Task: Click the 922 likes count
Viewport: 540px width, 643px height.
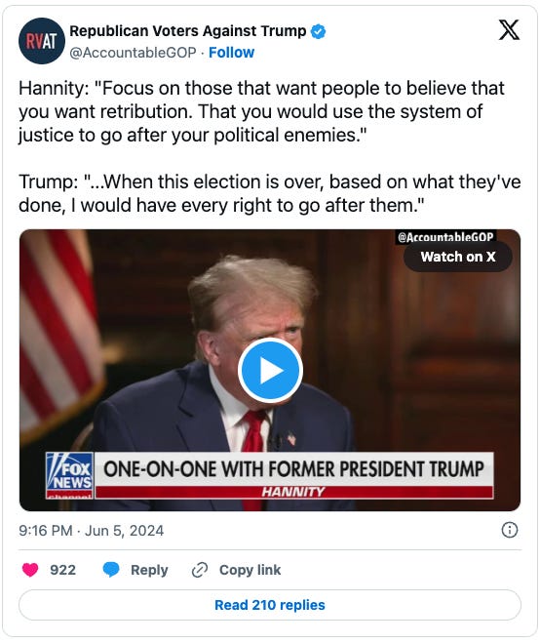Action: tap(62, 570)
